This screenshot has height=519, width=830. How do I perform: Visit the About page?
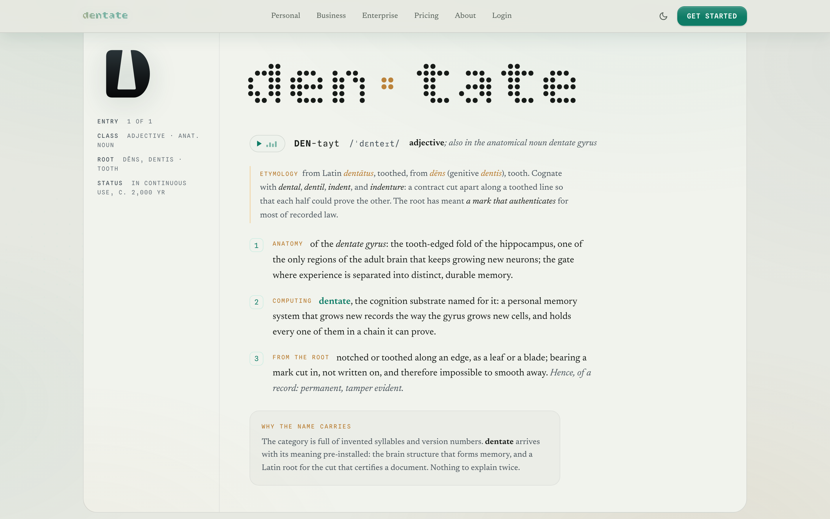[x=465, y=16]
